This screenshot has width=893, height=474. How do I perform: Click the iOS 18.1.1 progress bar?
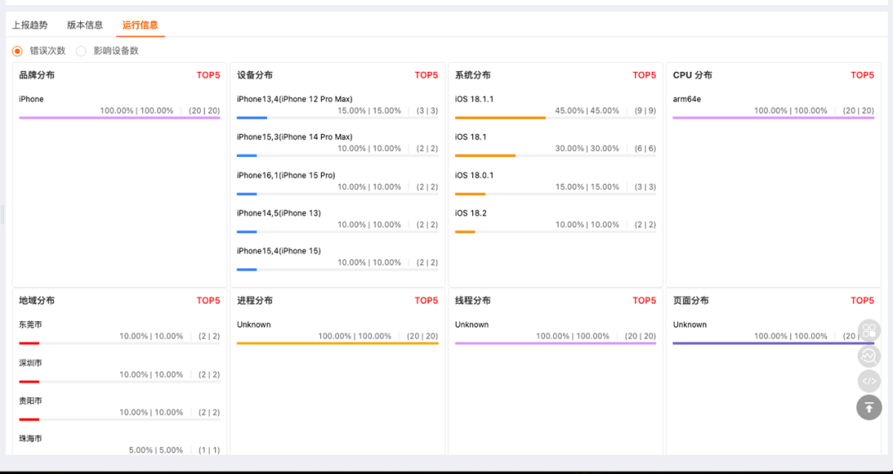click(556, 118)
